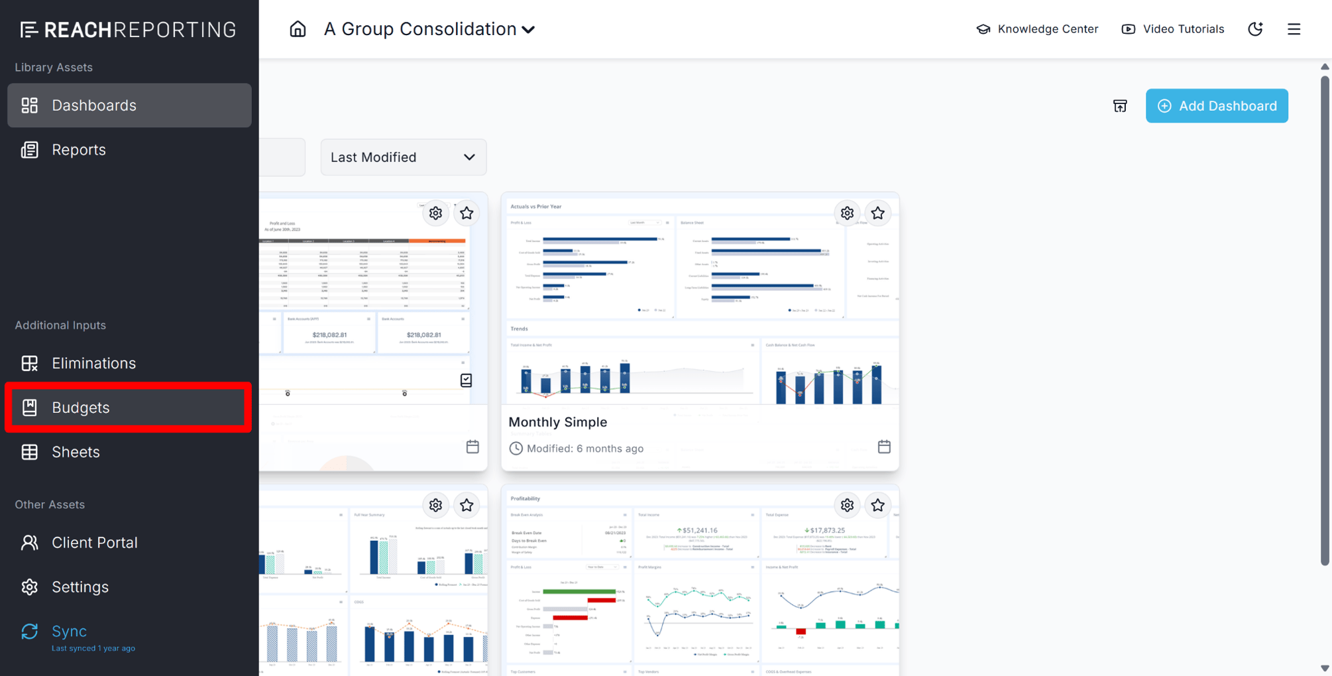Favorite the Profitability dashboard with the star
This screenshot has height=676, width=1332.
pyautogui.click(x=878, y=506)
